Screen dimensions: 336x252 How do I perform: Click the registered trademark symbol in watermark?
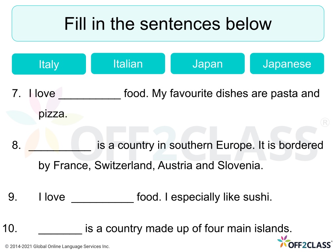click(325, 122)
